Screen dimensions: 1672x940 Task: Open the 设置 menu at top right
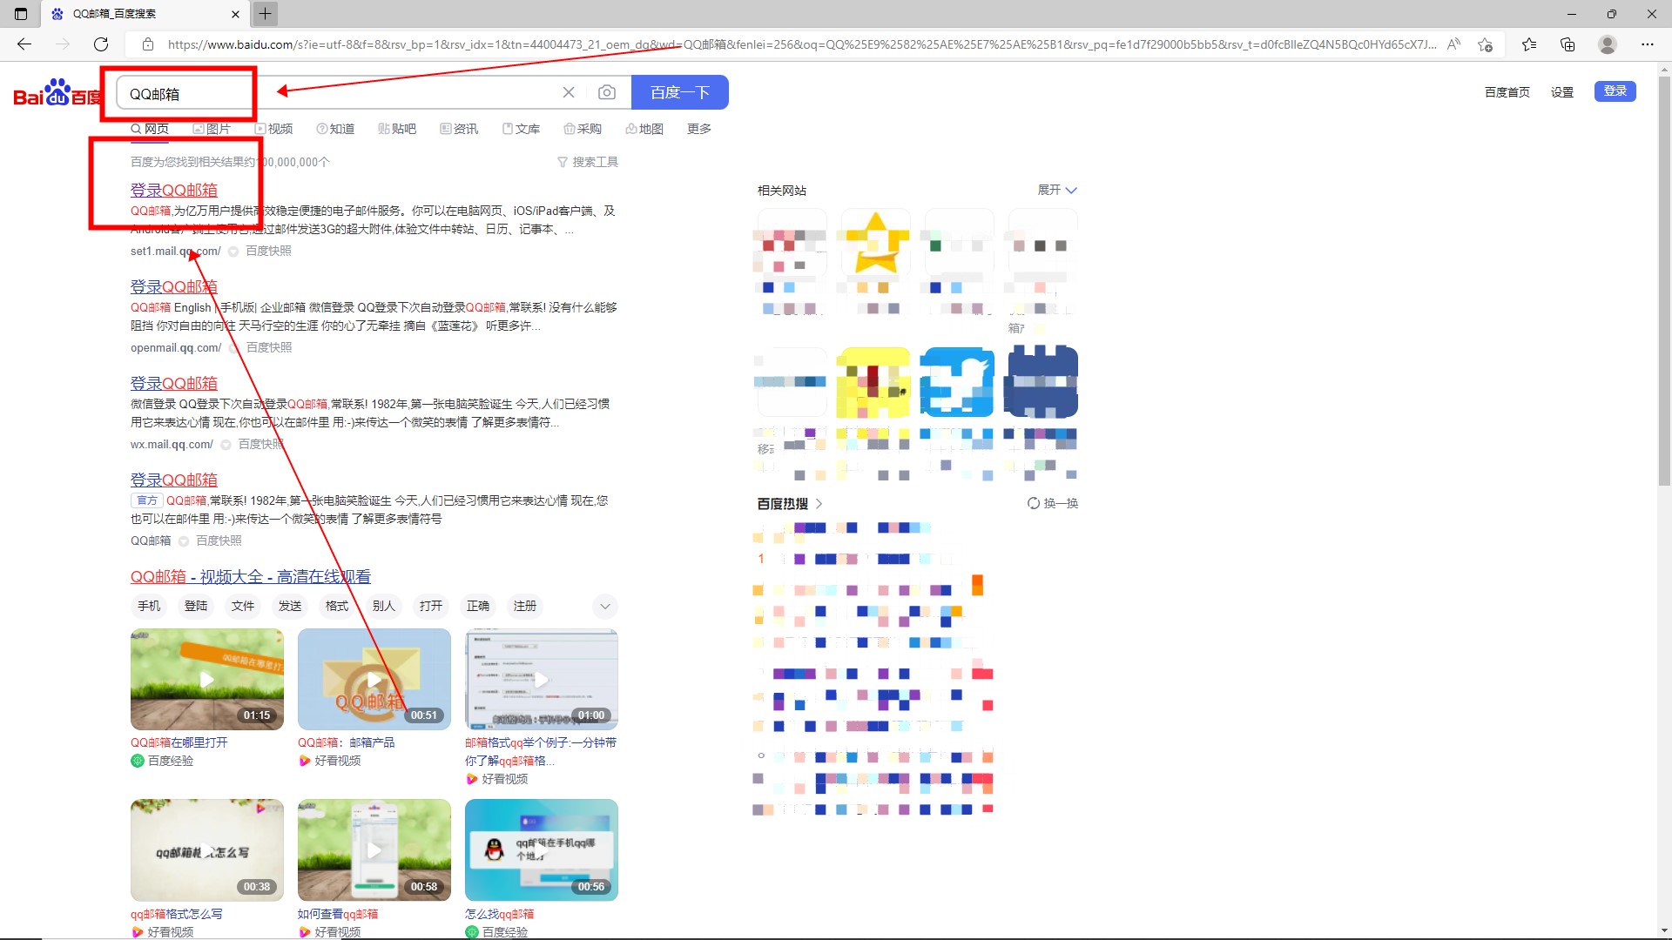point(1562,92)
